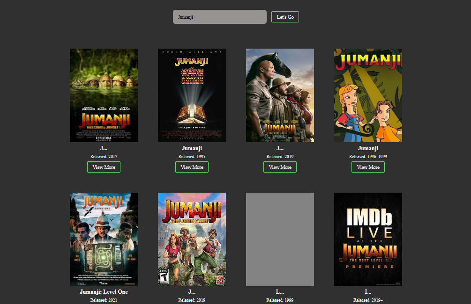Open the Jumanji: The Video Game poster
The width and height of the screenshot is (471, 304).
(192, 239)
